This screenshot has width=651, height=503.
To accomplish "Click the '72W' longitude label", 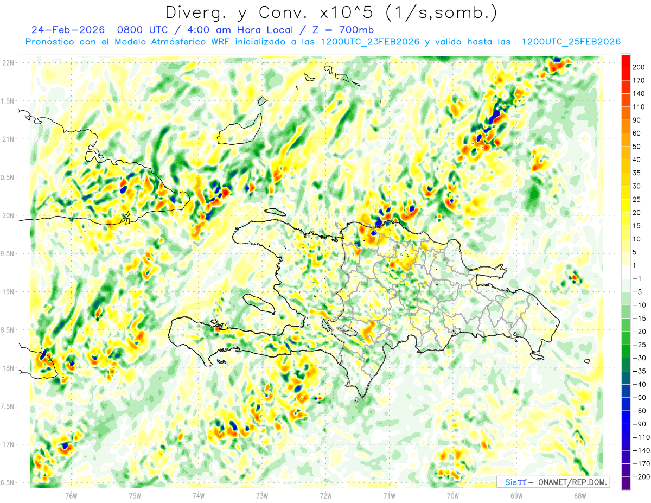I will tap(325, 496).
